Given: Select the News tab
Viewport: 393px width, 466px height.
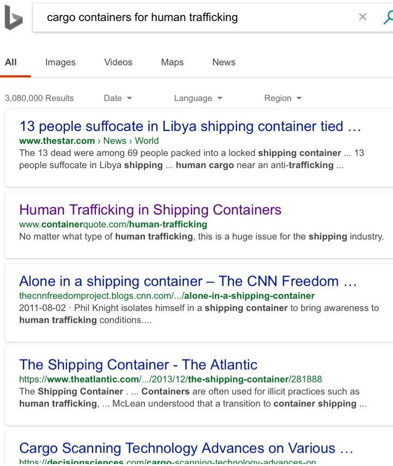Looking at the screenshot, I should click(x=223, y=62).
